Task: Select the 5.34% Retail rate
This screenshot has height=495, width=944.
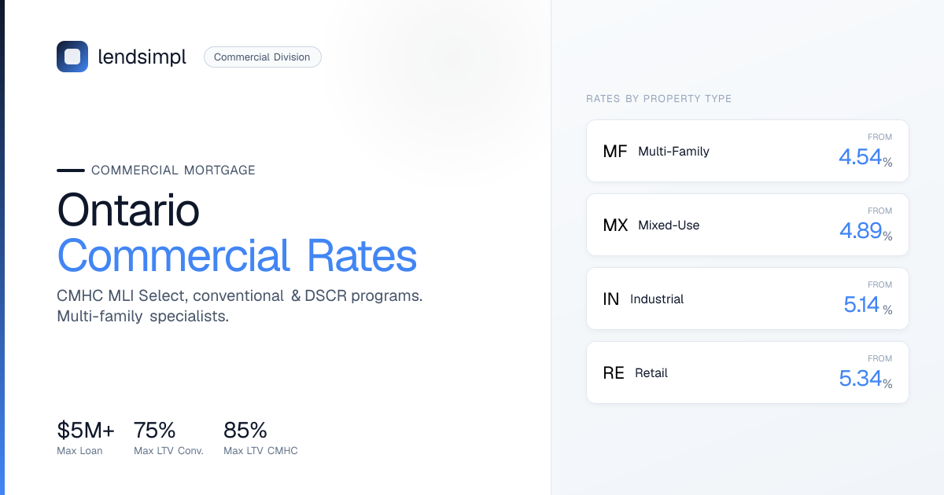Action: point(865,379)
